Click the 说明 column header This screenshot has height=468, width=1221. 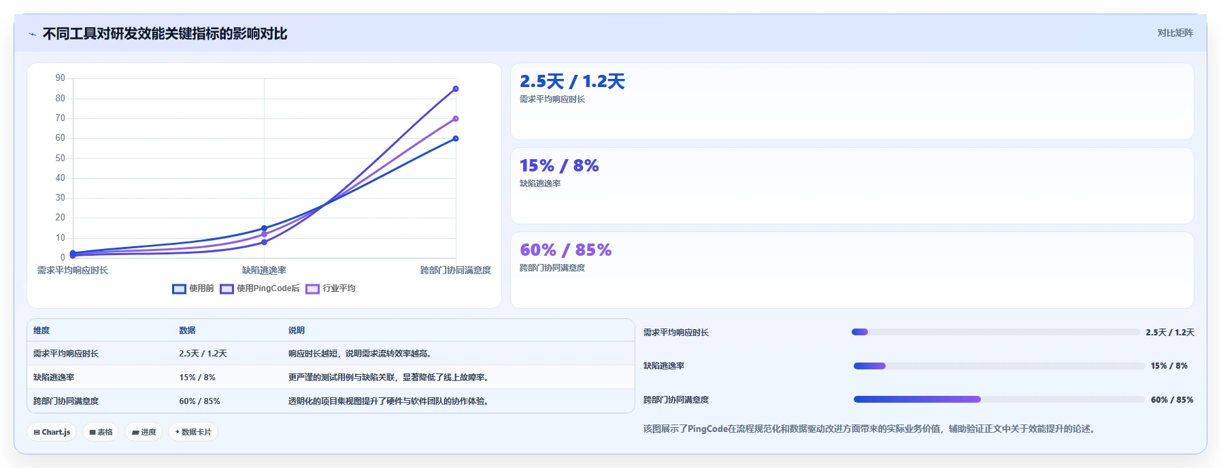(x=296, y=331)
